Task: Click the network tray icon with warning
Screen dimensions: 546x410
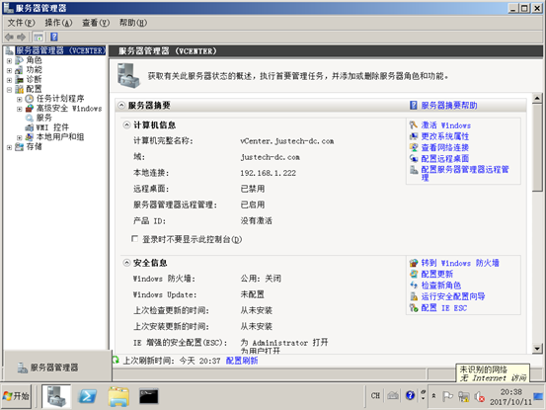Action: tap(463, 396)
